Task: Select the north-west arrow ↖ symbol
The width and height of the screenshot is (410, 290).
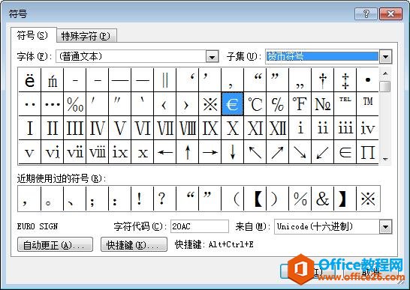Action: coord(255,152)
